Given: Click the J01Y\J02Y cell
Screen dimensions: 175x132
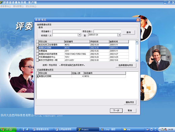Looking at the screenshot, I should coord(77,60).
